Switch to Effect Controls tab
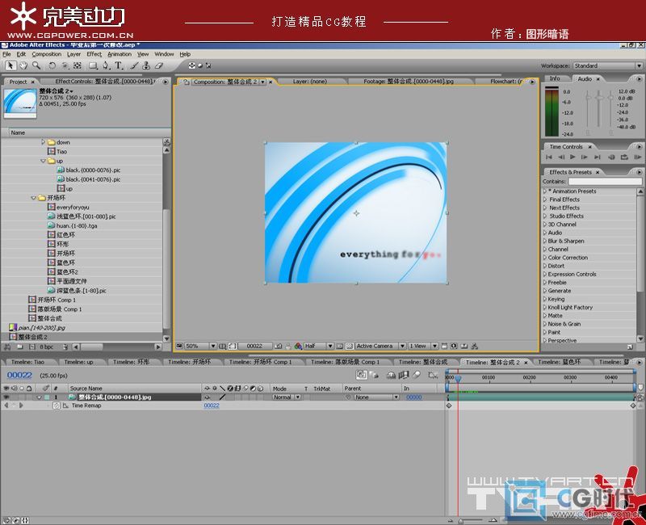The height and width of the screenshot is (525, 646). [105, 82]
